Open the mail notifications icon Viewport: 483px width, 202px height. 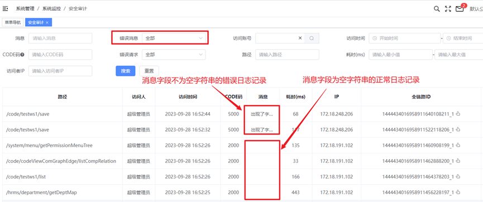(460, 9)
